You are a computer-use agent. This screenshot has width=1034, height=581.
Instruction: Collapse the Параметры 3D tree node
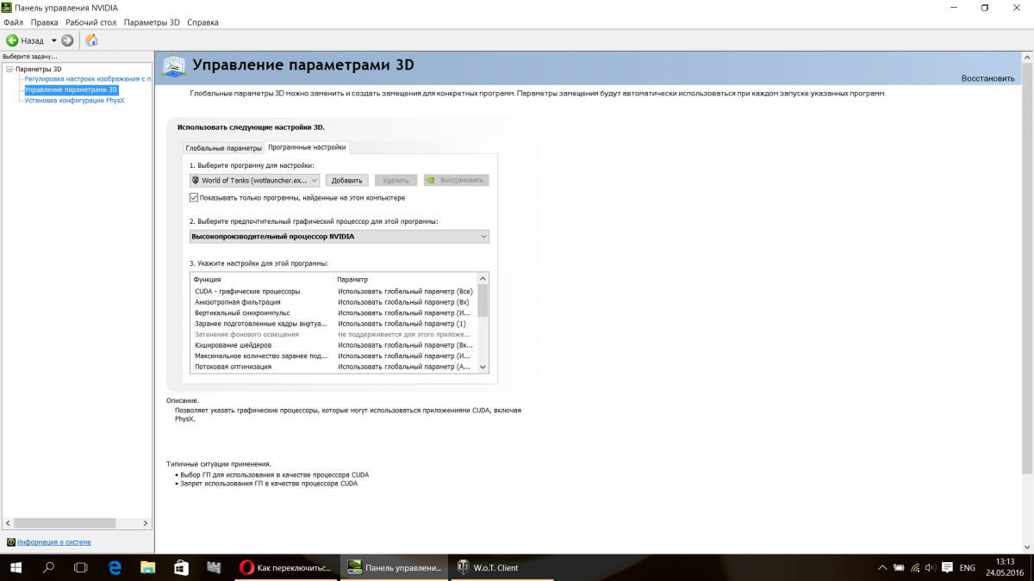coord(9,69)
